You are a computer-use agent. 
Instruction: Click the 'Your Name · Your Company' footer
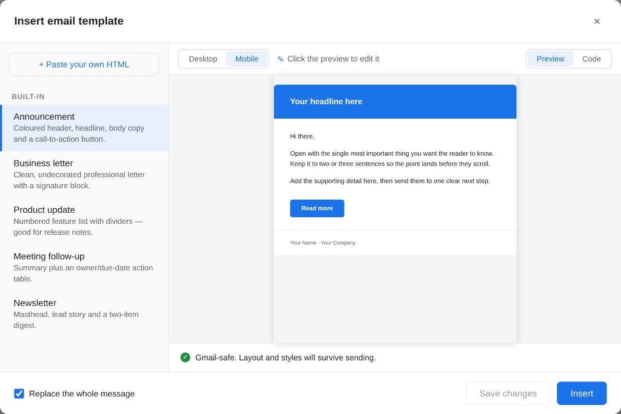(x=323, y=243)
